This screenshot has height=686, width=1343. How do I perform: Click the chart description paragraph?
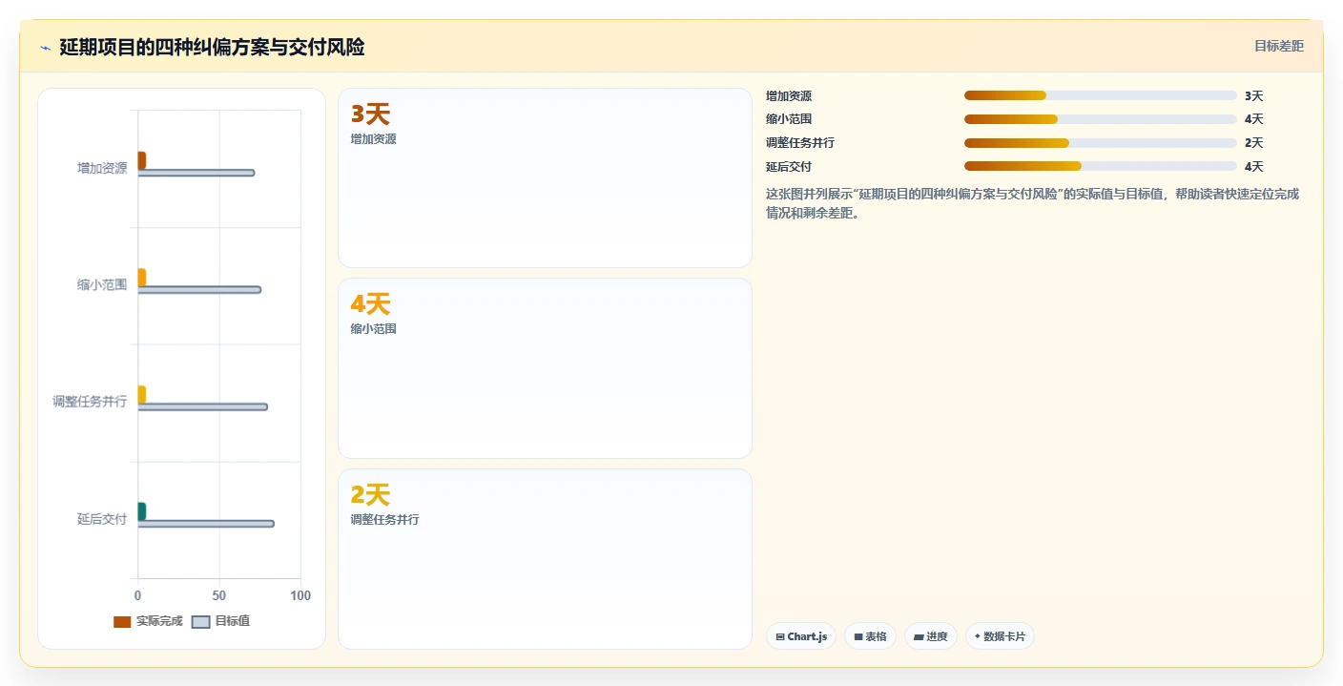click(x=1033, y=203)
